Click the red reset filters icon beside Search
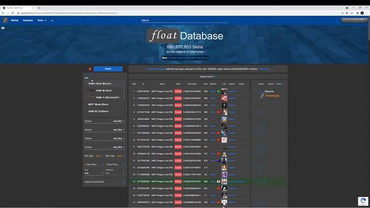The width and height of the screenshot is (370, 208). click(x=90, y=69)
